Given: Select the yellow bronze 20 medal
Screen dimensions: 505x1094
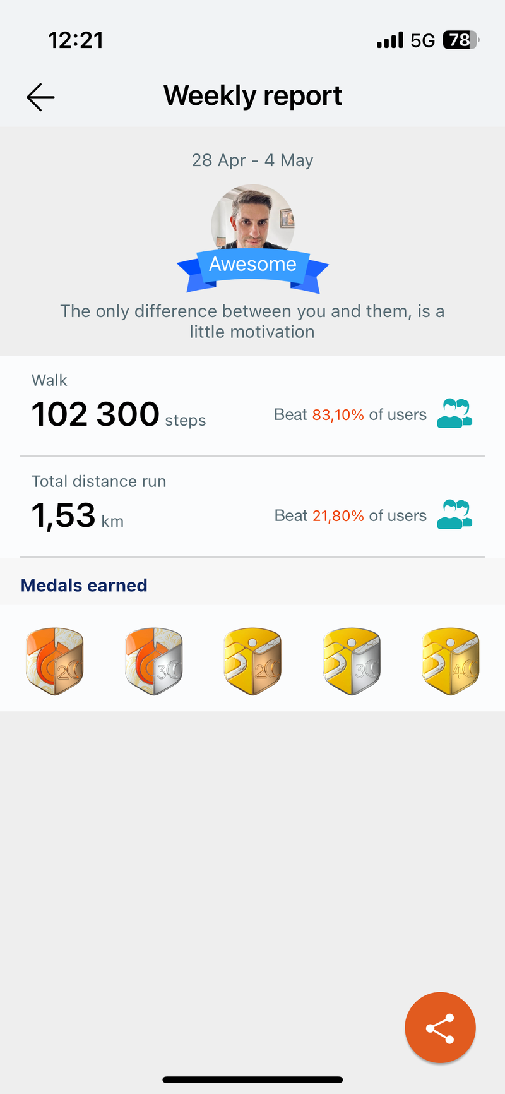Looking at the screenshot, I should pos(252,661).
